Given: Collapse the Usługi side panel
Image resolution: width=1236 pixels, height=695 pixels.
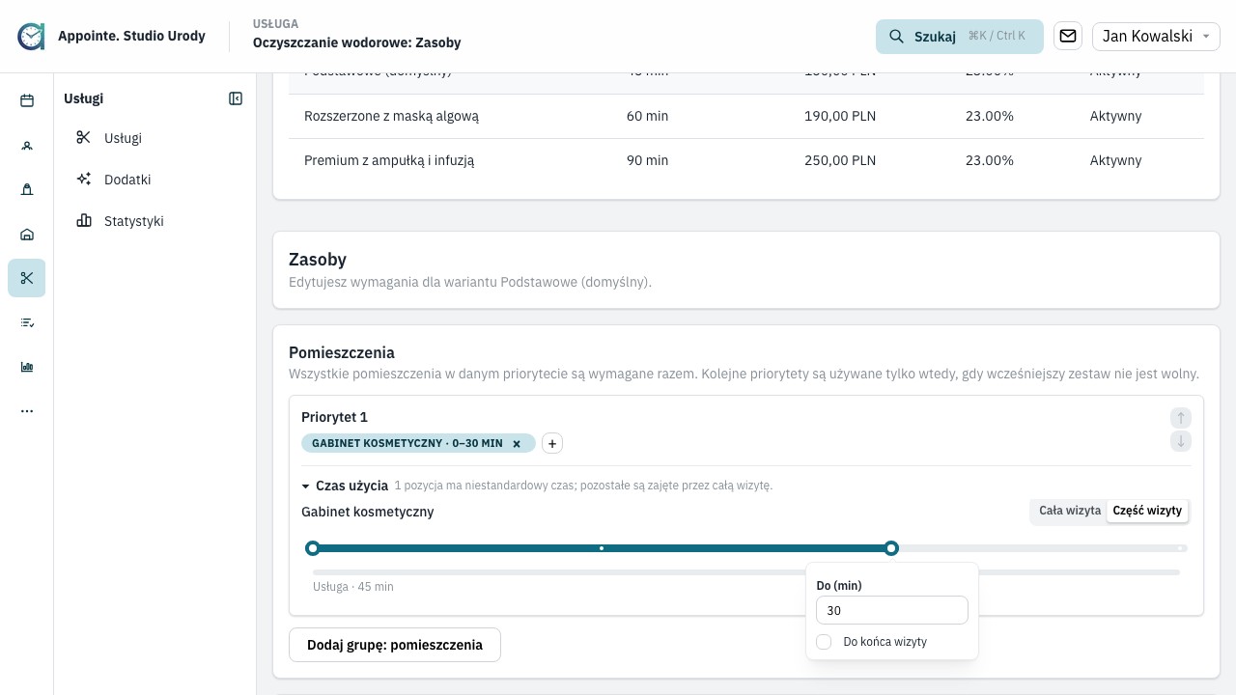Looking at the screenshot, I should pyautogui.click(x=236, y=98).
